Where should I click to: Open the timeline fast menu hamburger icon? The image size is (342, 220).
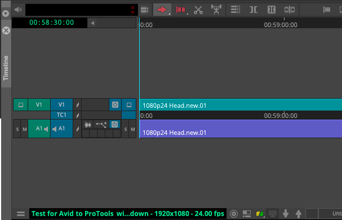coord(21,214)
